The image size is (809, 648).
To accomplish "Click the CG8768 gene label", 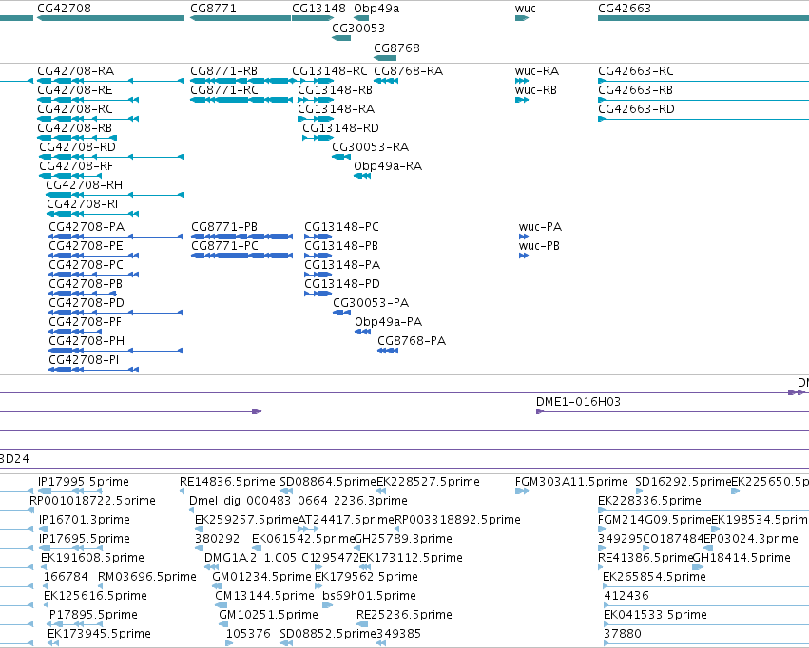I will click(x=396, y=48).
